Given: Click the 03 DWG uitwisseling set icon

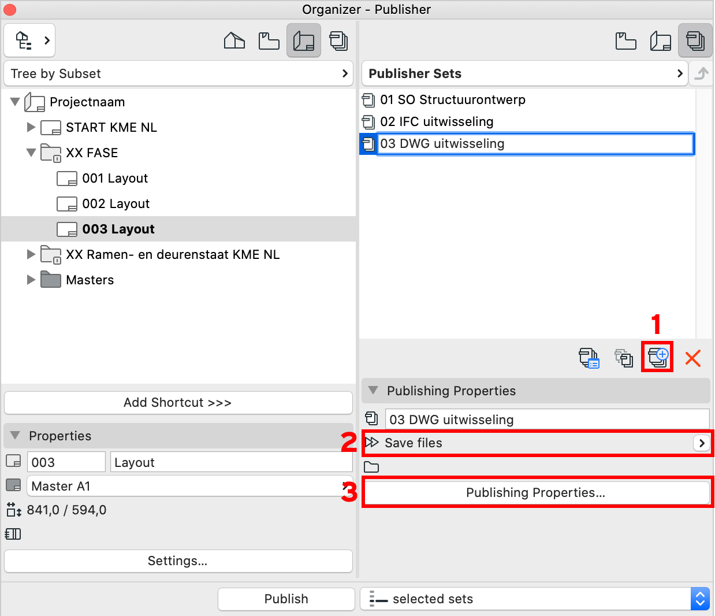Looking at the screenshot, I should coord(368,144).
